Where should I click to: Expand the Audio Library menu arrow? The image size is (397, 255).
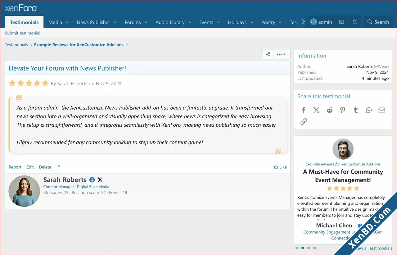point(190,22)
